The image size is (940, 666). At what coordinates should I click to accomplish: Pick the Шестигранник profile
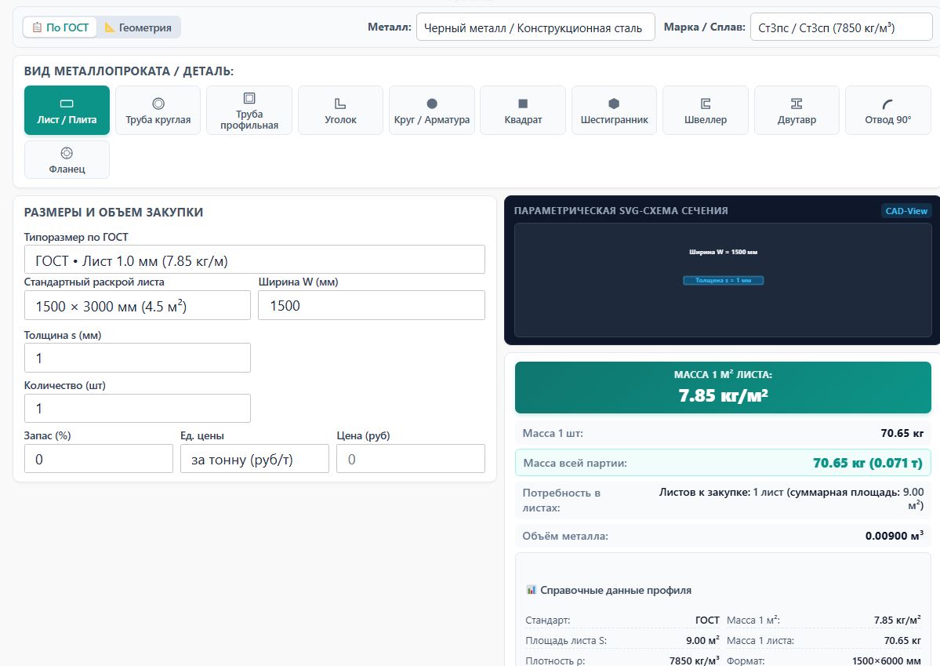pos(614,111)
